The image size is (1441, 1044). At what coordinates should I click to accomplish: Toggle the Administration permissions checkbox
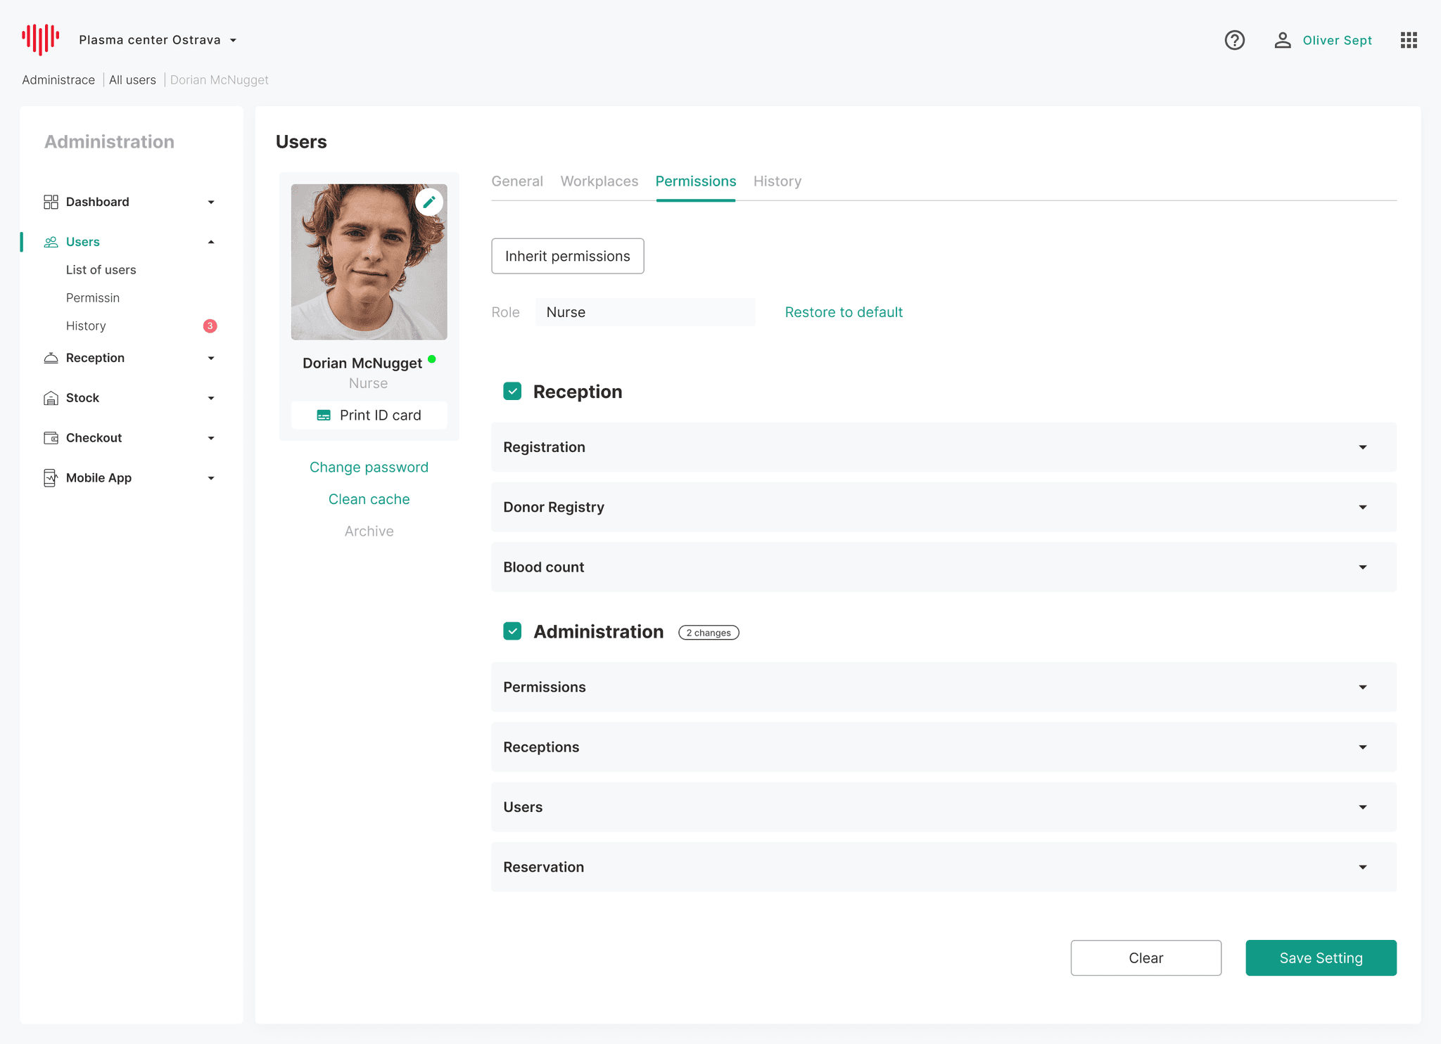click(x=512, y=631)
